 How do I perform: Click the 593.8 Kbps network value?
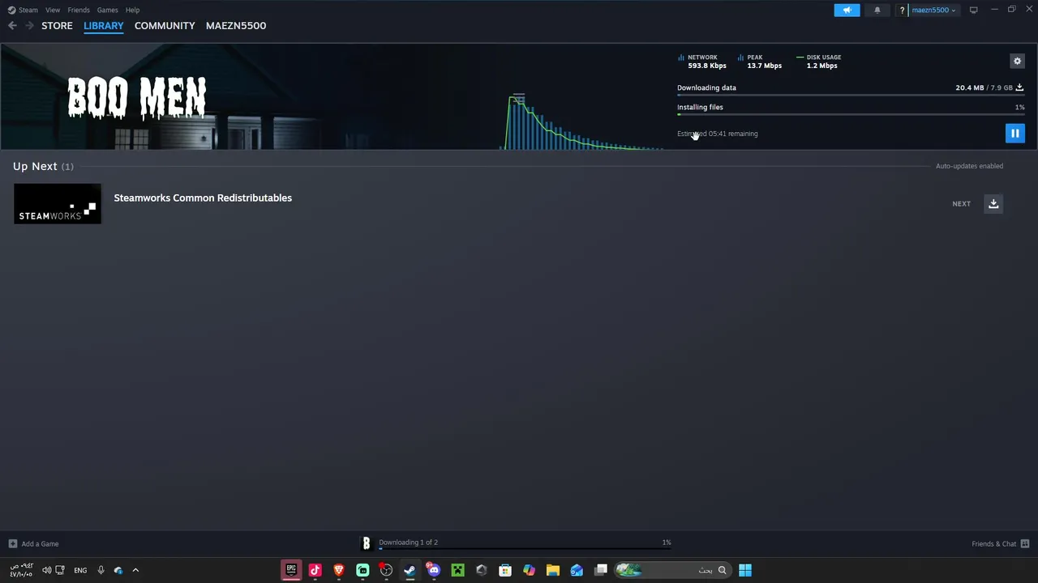(x=707, y=66)
